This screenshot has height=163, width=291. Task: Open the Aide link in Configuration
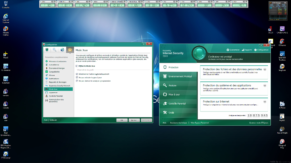click(46, 120)
